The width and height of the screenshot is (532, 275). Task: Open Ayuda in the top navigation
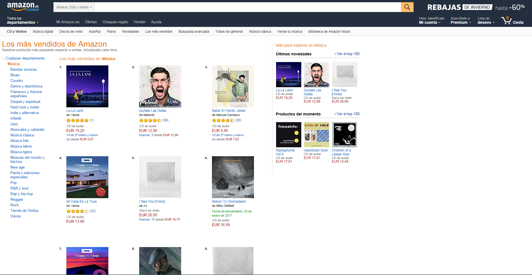pyautogui.click(x=156, y=22)
